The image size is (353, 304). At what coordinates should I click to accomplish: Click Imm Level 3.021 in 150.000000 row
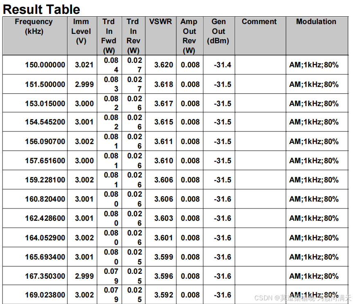84,65
